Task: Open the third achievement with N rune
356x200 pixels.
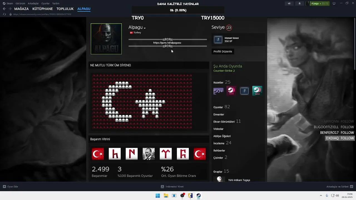Action: [132, 154]
